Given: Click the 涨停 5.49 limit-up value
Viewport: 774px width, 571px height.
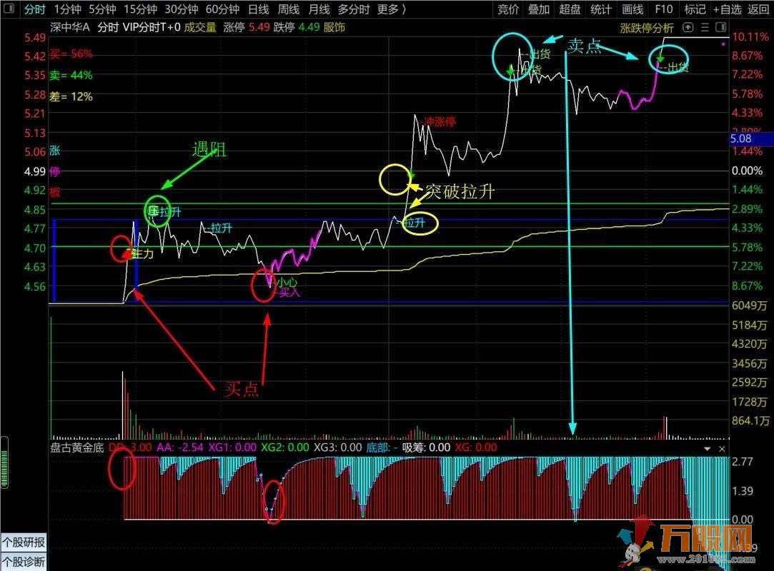Looking at the screenshot, I should [247, 27].
